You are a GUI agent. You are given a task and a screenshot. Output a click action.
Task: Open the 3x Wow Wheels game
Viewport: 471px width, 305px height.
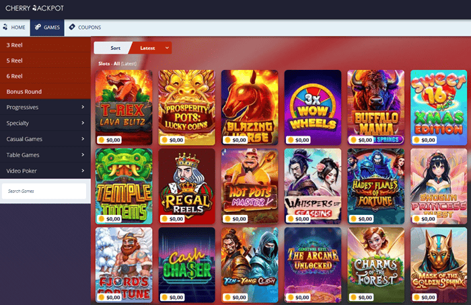point(313,107)
